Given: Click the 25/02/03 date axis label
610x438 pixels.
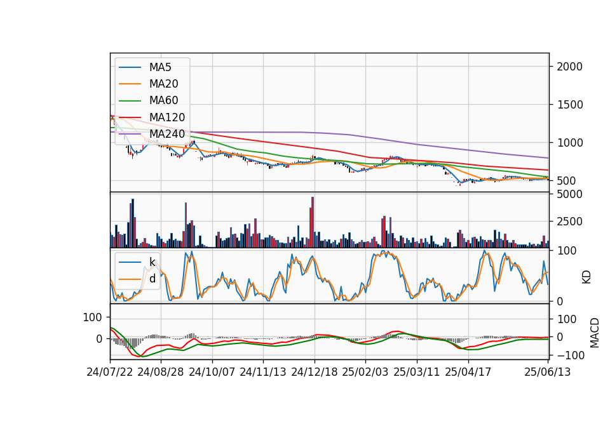Looking at the screenshot, I should point(365,372).
